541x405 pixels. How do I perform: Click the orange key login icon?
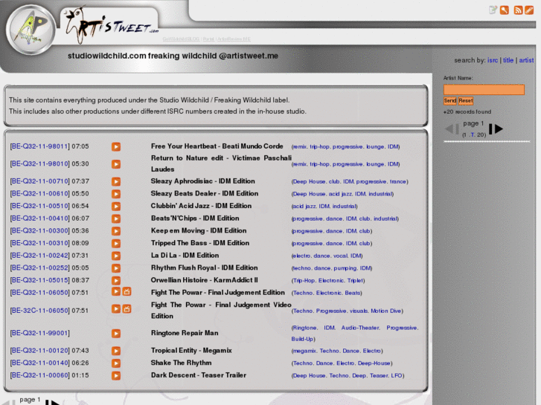tap(505, 10)
